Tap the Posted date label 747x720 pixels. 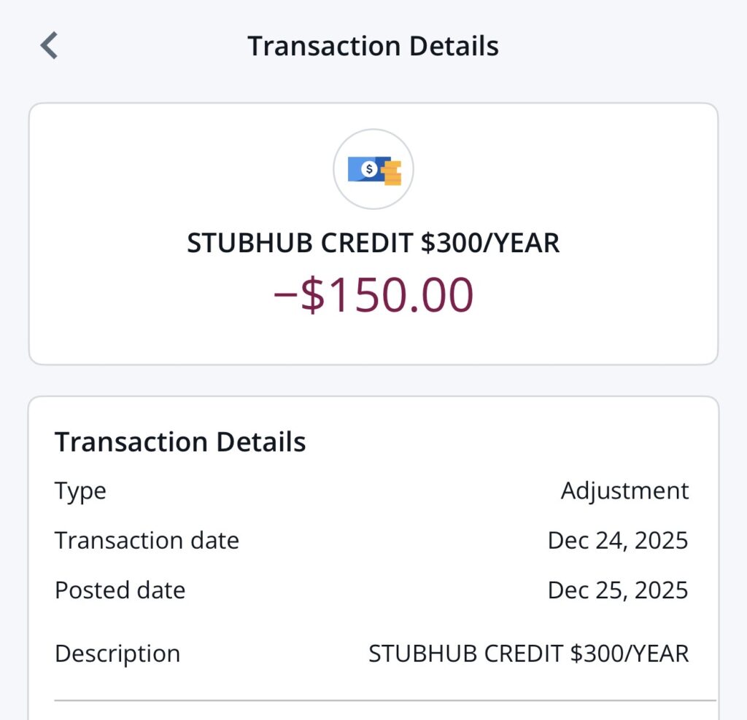click(120, 590)
